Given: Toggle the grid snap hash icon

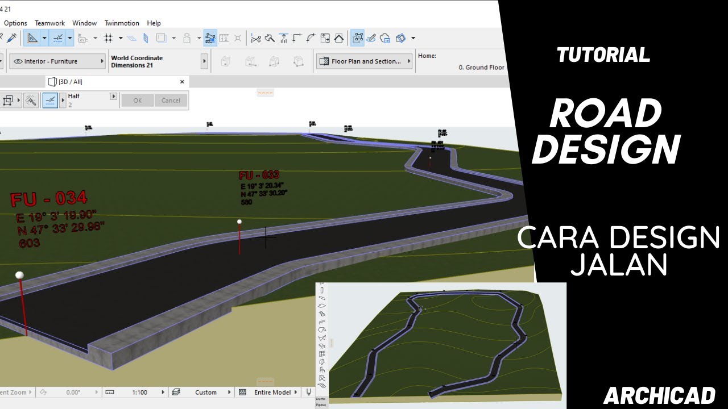Looking at the screenshot, I should (x=108, y=38).
